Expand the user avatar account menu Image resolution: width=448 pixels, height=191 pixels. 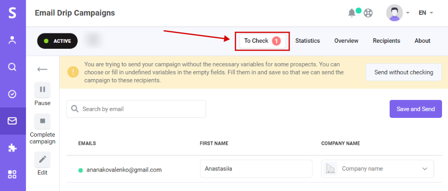point(398,13)
